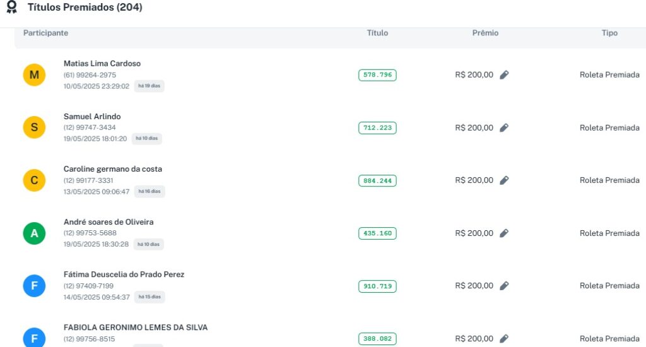Click the yellow C avatar for Caroline
646x347 pixels.
click(34, 180)
